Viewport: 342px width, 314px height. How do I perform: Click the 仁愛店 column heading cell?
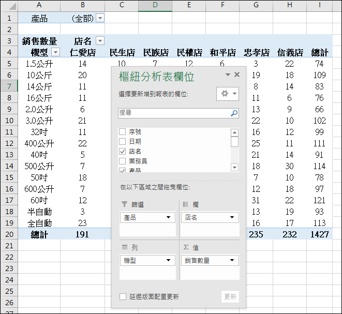coord(82,52)
